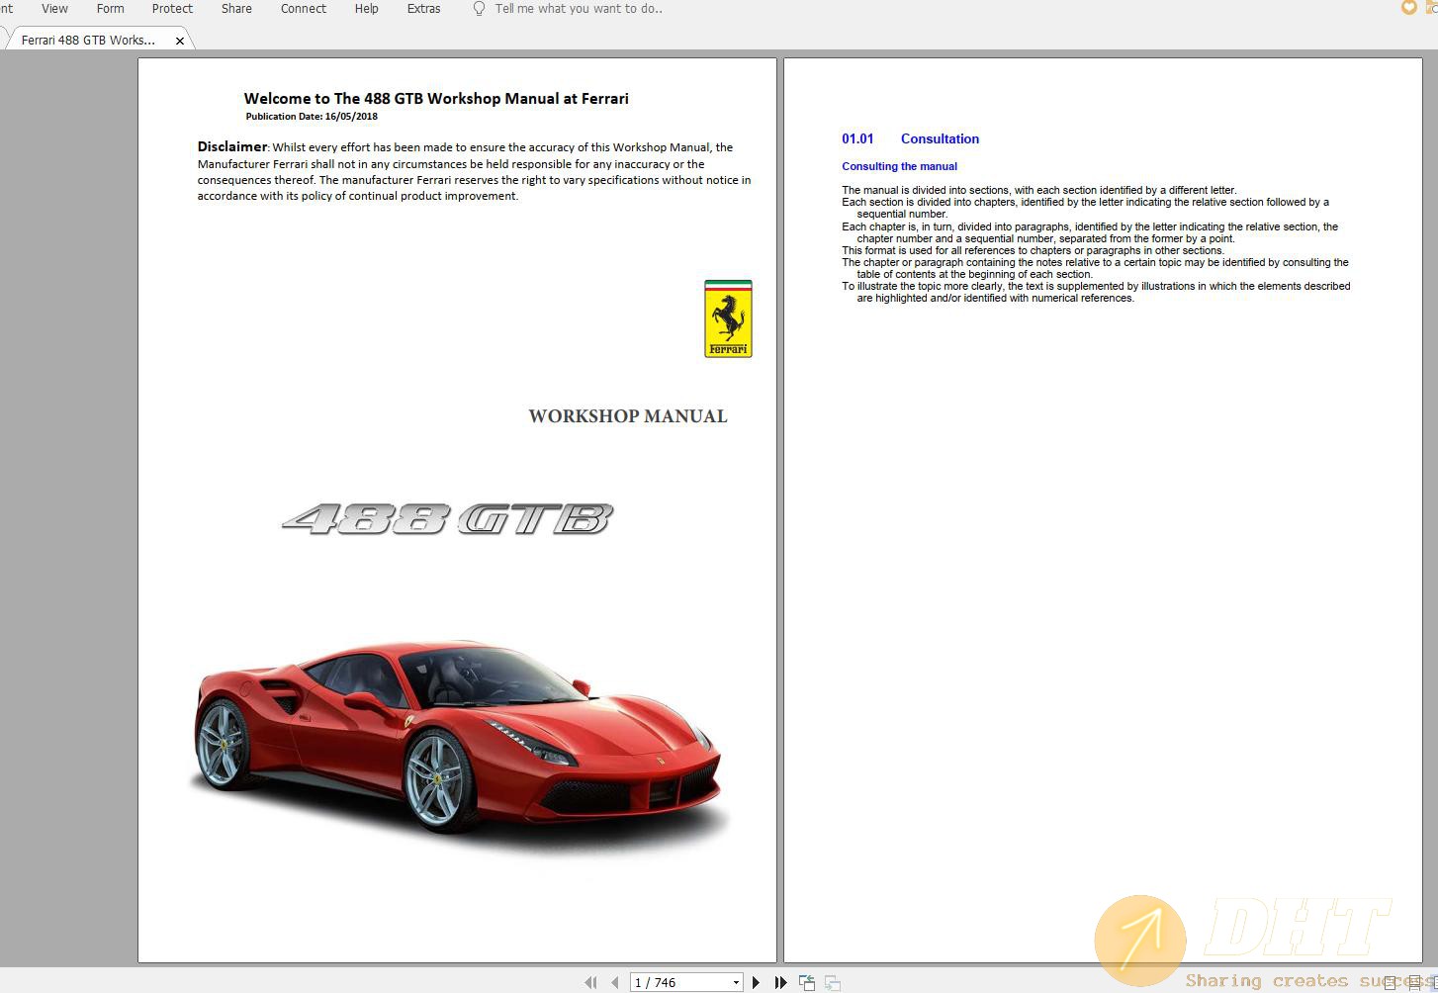Screen dimensions: 1438x993
Task: Click the line 'This format is used for all references'
Action: [x=1033, y=250]
